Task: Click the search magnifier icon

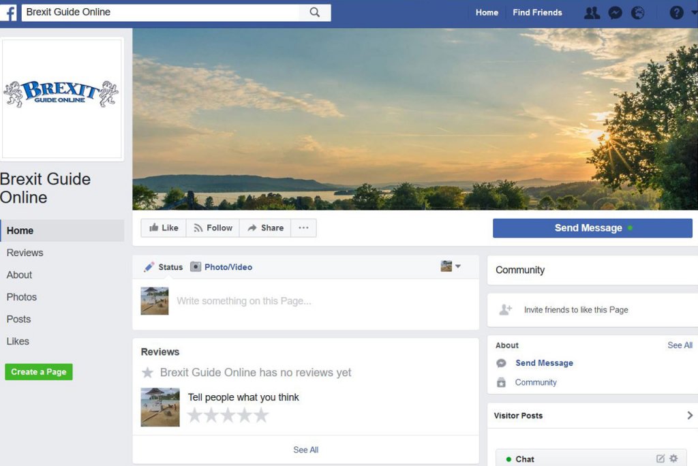Action: (x=315, y=12)
